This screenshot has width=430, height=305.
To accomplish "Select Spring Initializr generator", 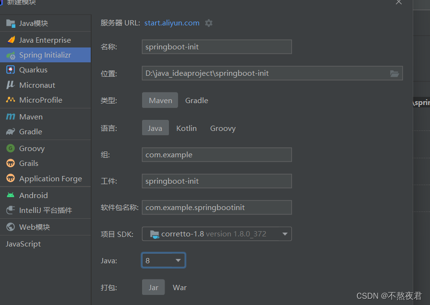I will click(x=46, y=55).
